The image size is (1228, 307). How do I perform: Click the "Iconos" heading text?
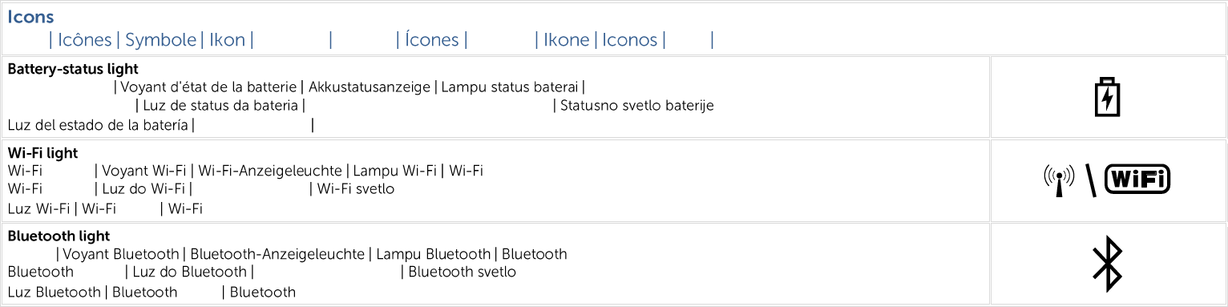click(630, 40)
